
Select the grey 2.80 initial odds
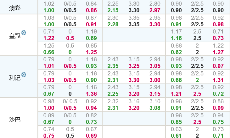click(155, 4)
